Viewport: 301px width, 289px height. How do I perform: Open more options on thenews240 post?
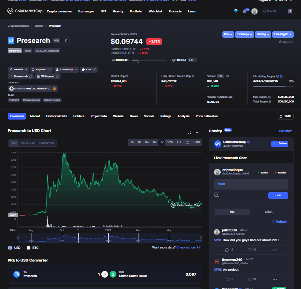coord(275,279)
